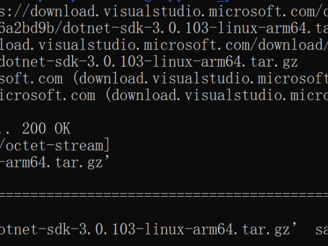Viewport: 328px width, 246px height.
Task: Click the short "-arm64.tar.gz’" line
Action: point(55,163)
